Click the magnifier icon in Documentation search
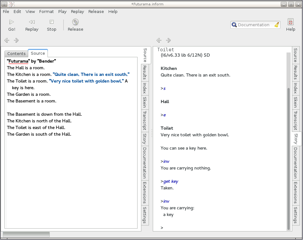 click(234, 25)
